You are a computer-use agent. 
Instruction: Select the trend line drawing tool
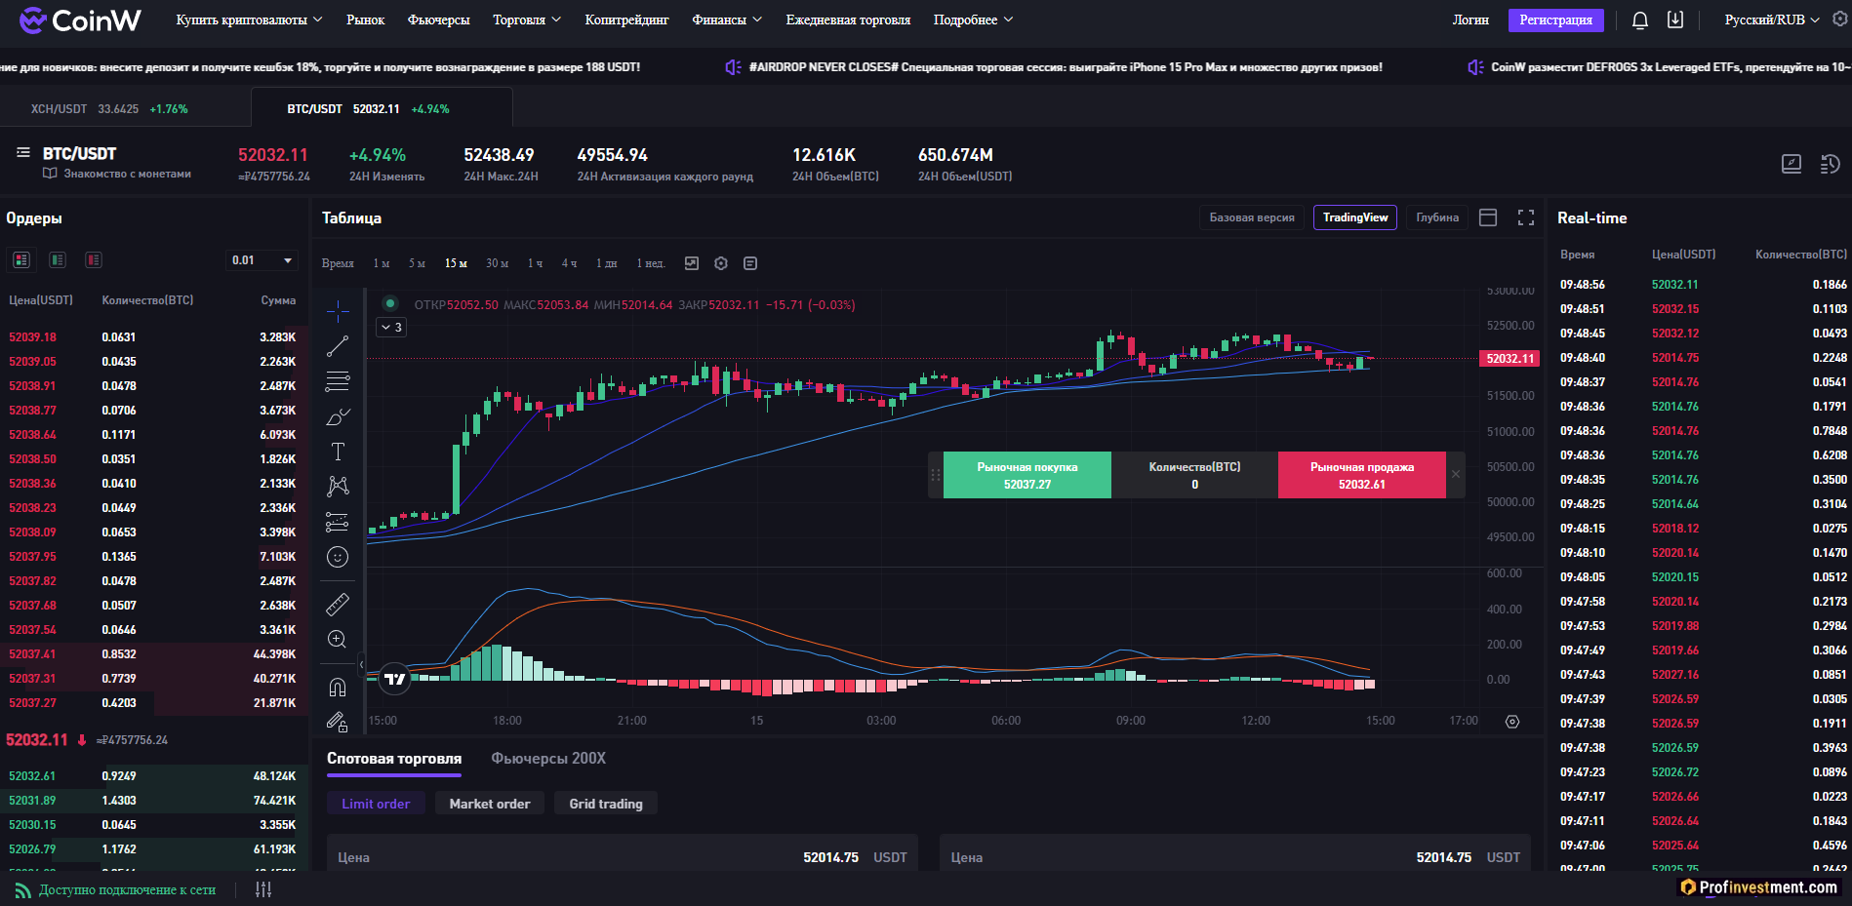(x=338, y=346)
